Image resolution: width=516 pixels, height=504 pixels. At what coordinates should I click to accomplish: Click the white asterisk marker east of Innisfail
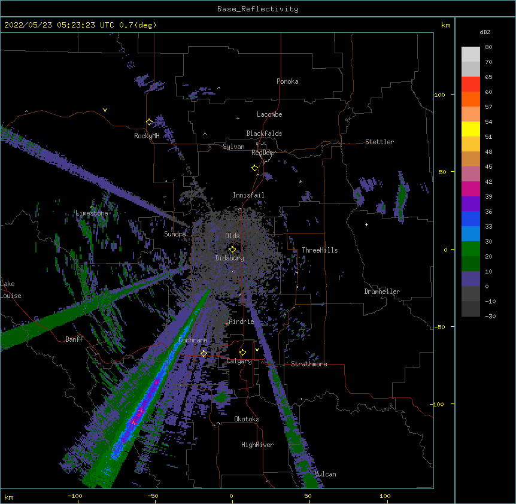point(301,182)
